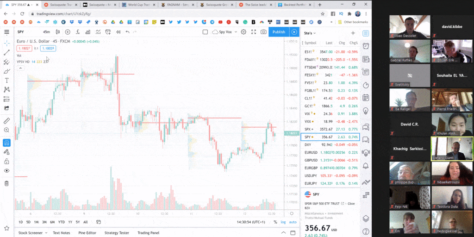This screenshot has height=237, width=474.
Task: Toggle the magnet mode tool
Action: (6, 142)
